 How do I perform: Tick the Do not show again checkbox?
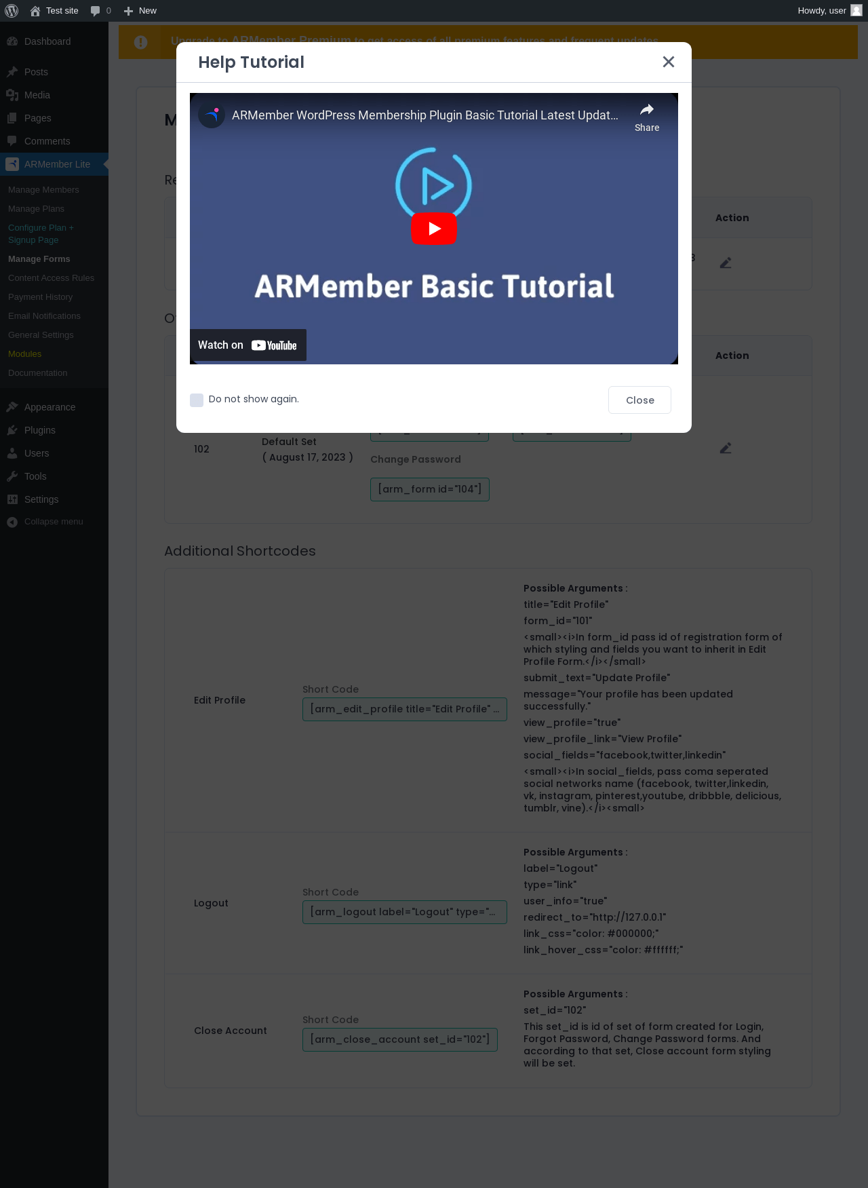point(197,400)
